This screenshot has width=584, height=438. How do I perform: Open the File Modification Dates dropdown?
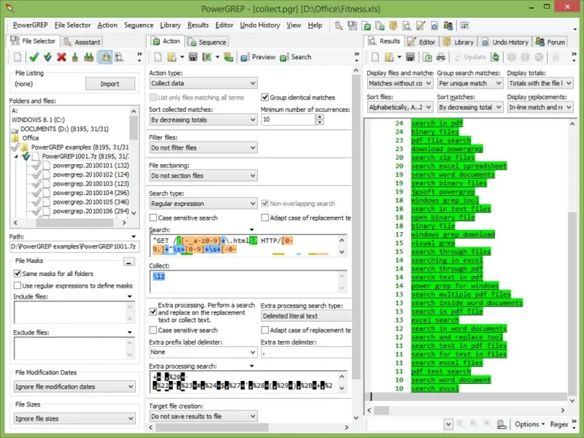[74, 387]
